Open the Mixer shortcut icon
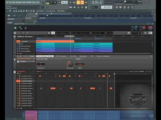Image resolution: width=161 pixels, height=120 pixels. coord(128,7)
